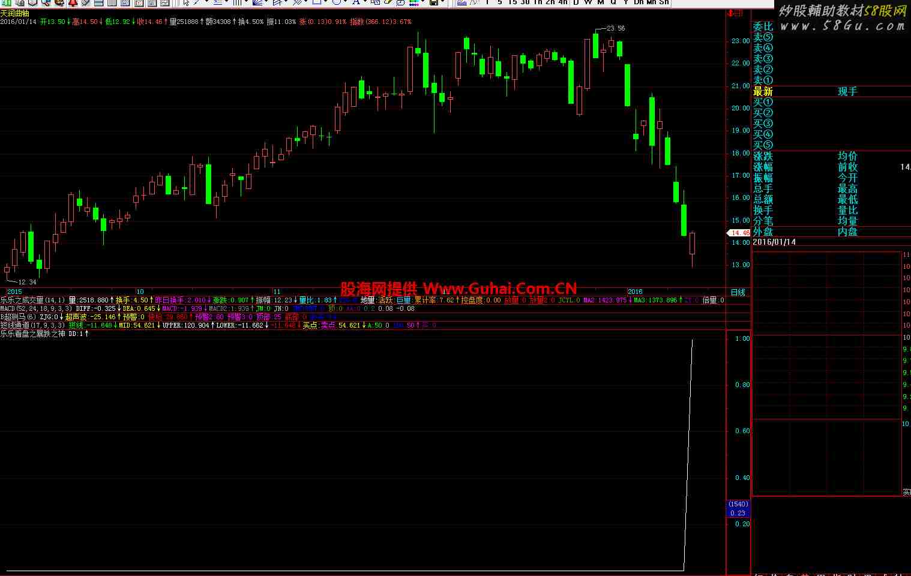911x576 pixels.
Task: Click the 2016 marker on the time axis
Action: click(635, 292)
